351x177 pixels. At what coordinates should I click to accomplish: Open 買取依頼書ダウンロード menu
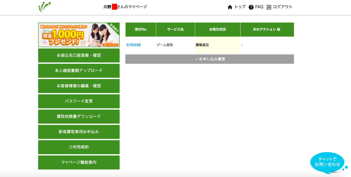(x=79, y=117)
